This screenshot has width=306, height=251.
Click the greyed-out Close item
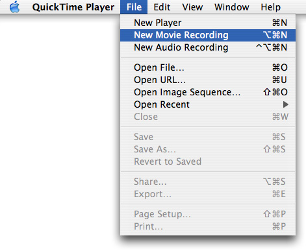click(208, 117)
